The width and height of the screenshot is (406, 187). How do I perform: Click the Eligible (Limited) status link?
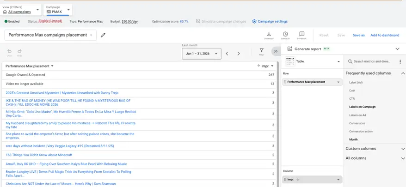click(x=50, y=21)
